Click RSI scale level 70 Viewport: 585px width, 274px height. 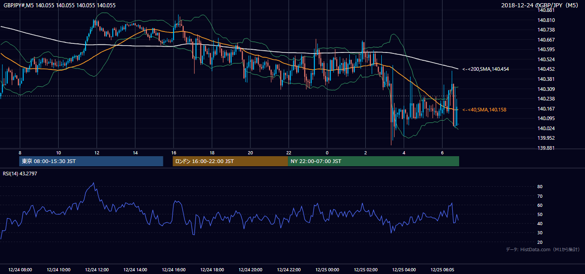(540, 196)
